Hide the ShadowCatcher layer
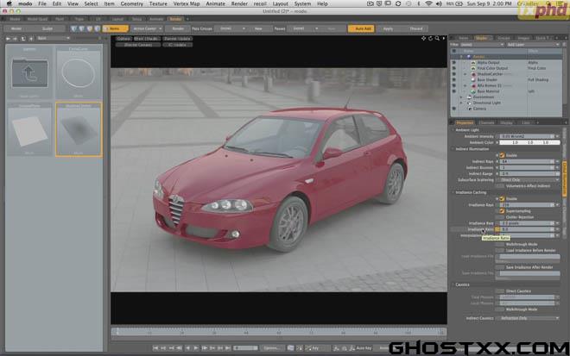The image size is (570, 356). (453, 74)
